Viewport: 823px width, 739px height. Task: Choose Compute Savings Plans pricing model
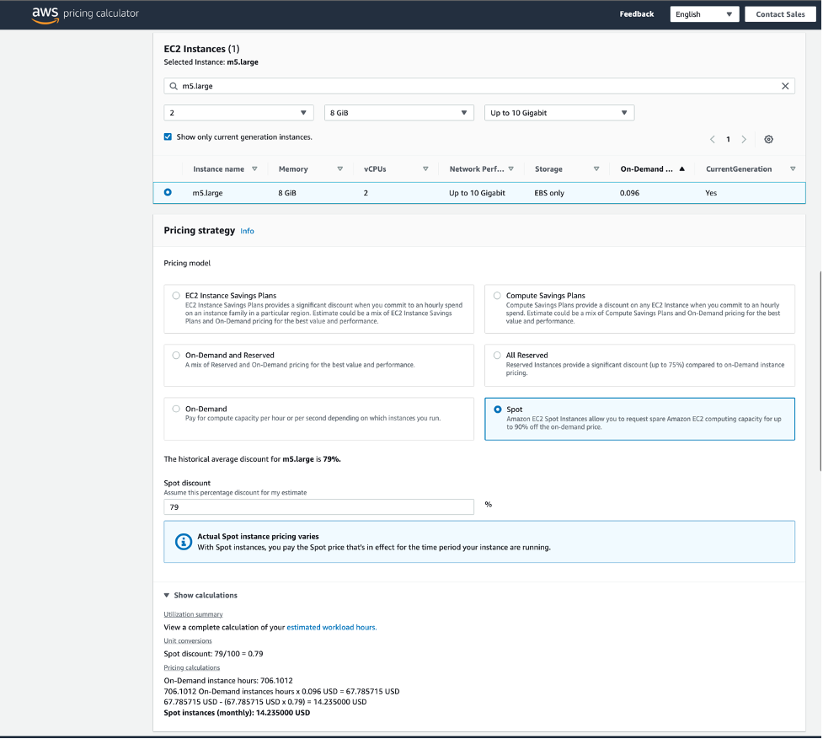tap(497, 296)
